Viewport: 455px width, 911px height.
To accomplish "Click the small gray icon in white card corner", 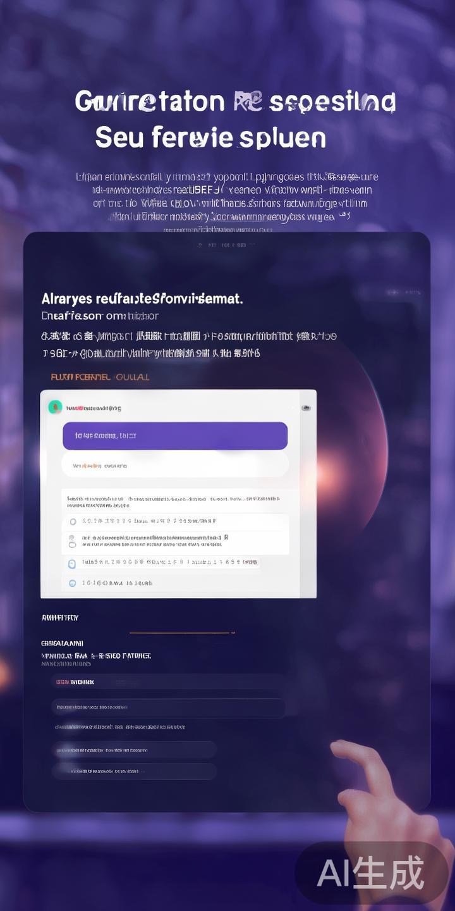I will tap(306, 408).
